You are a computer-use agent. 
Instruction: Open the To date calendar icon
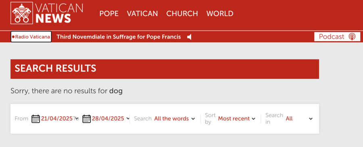click(87, 118)
